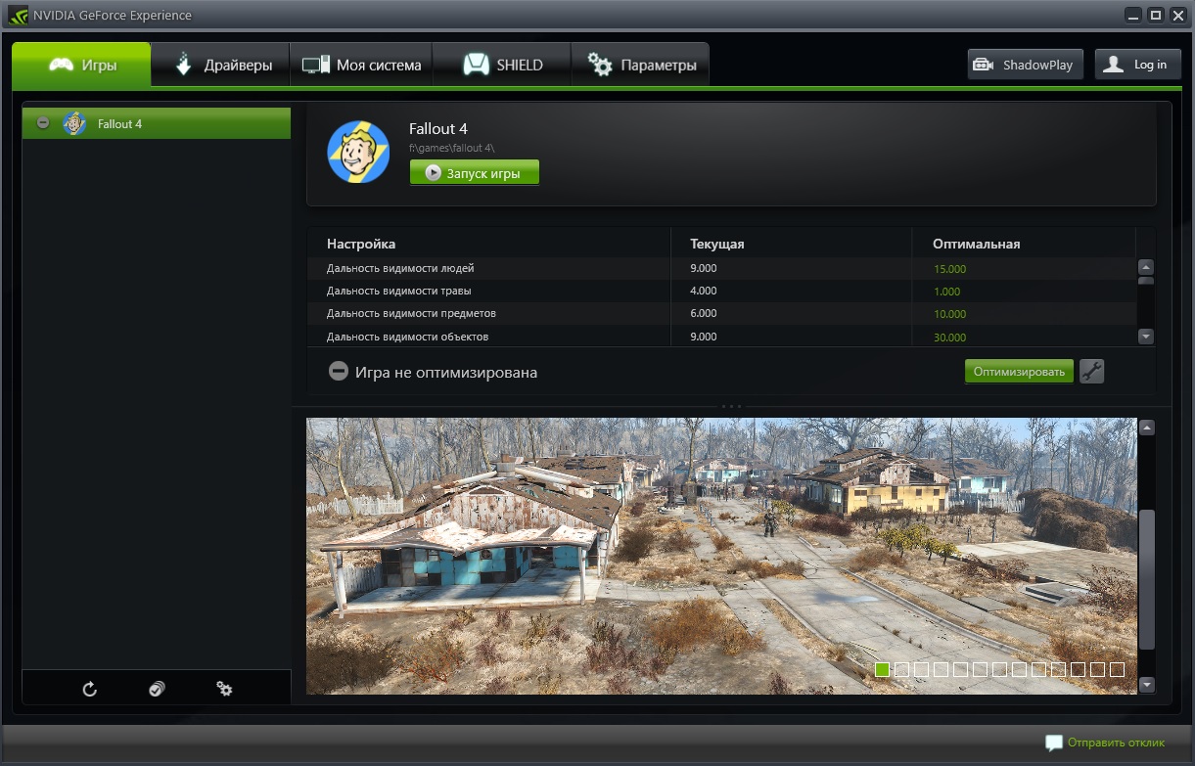Viewport: 1195px width, 766px height.
Task: Click the screenshot pane scrollbar thumb
Action: [x=1147, y=579]
